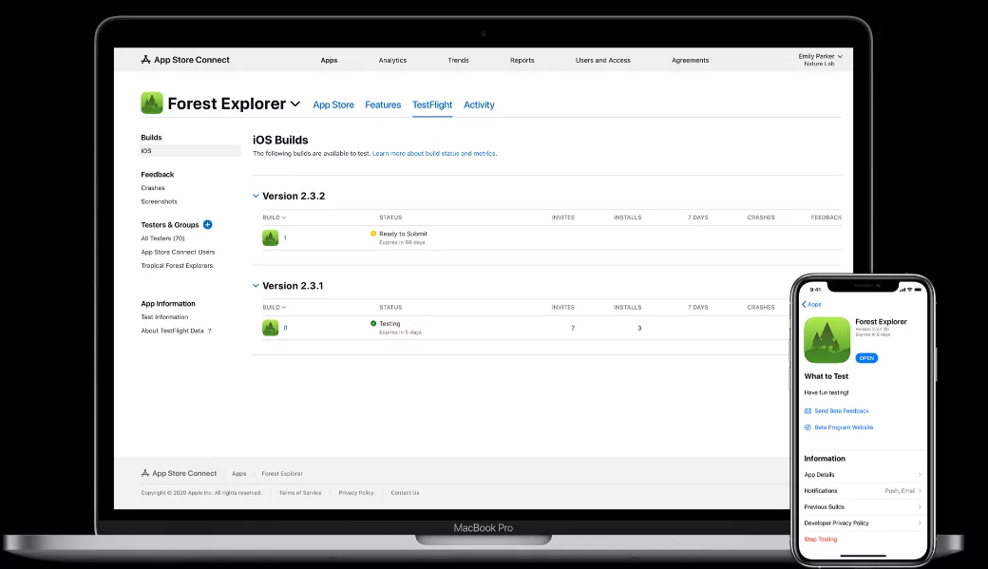Open About TestFlight Data link
This screenshot has height=569, width=988.
coord(172,331)
